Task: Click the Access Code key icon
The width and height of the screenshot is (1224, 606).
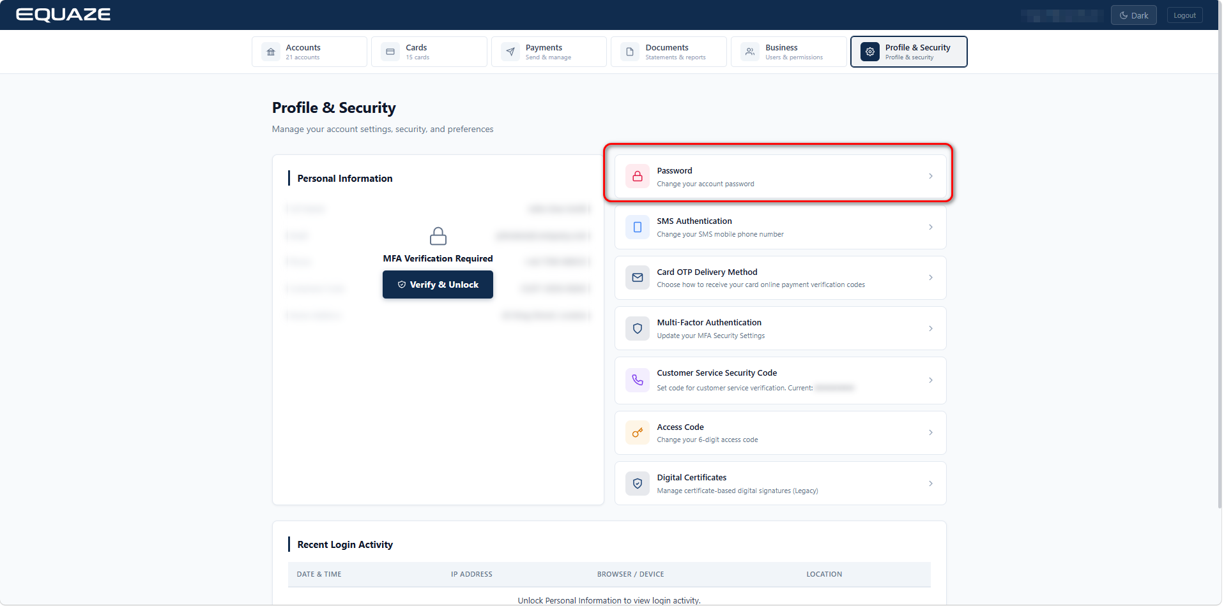Action: click(x=638, y=432)
